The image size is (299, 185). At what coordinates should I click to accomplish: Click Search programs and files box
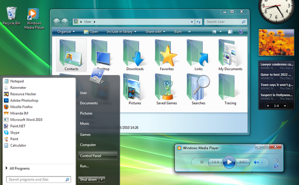39,179
